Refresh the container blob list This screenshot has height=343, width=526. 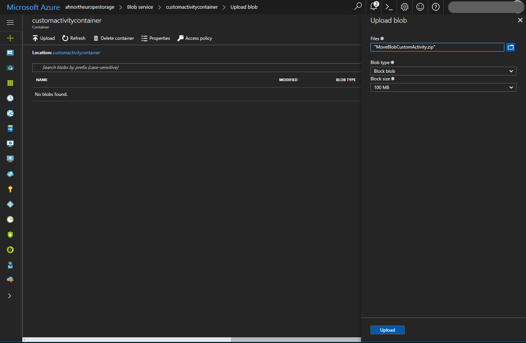coord(74,38)
